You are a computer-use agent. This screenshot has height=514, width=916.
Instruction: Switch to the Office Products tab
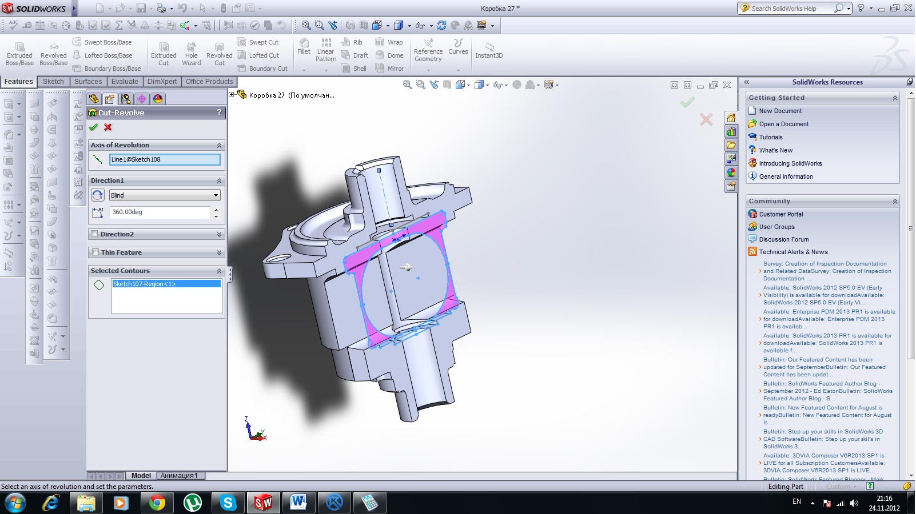click(209, 82)
